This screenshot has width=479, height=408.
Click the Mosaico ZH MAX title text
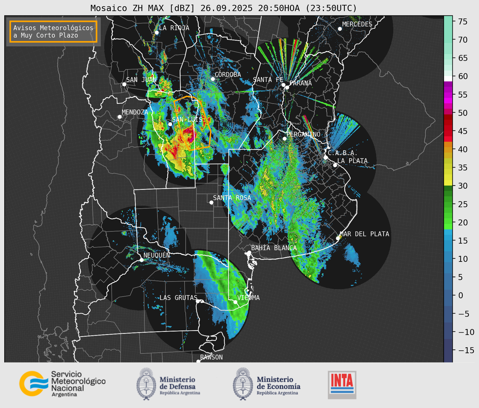click(x=223, y=8)
